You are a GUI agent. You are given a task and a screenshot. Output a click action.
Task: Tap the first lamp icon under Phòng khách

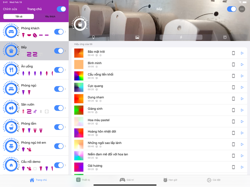[23, 35]
